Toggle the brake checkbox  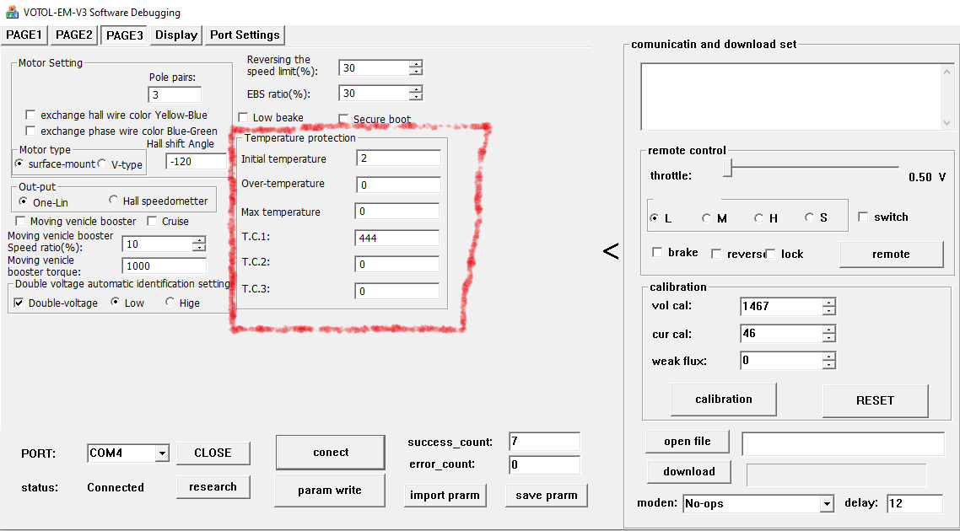[658, 253]
